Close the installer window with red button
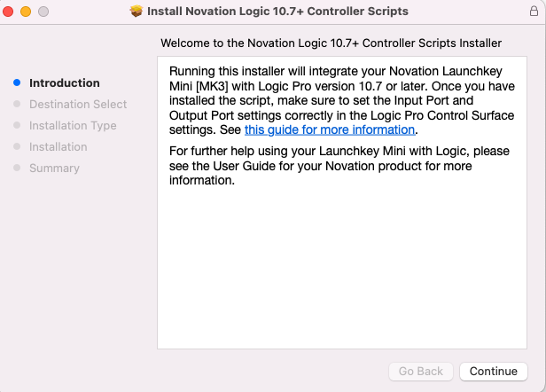 tap(8, 12)
